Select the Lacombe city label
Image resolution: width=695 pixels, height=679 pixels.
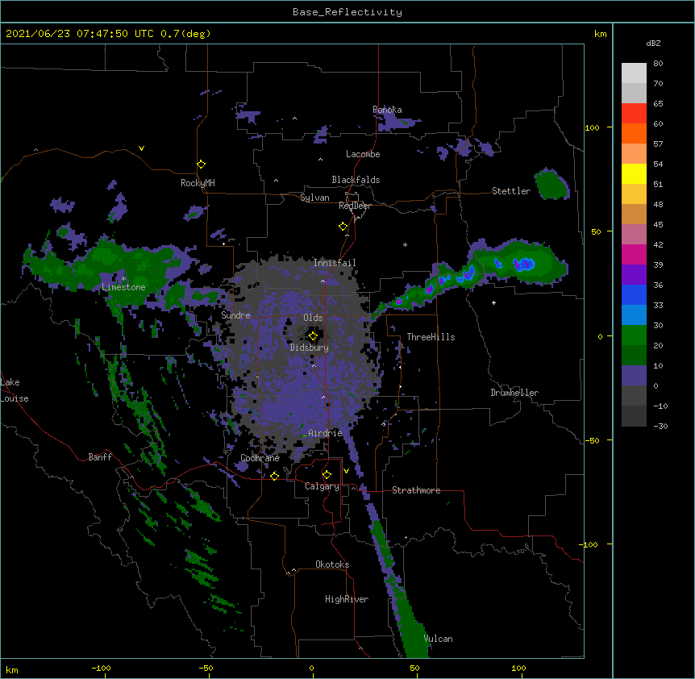[x=363, y=154]
